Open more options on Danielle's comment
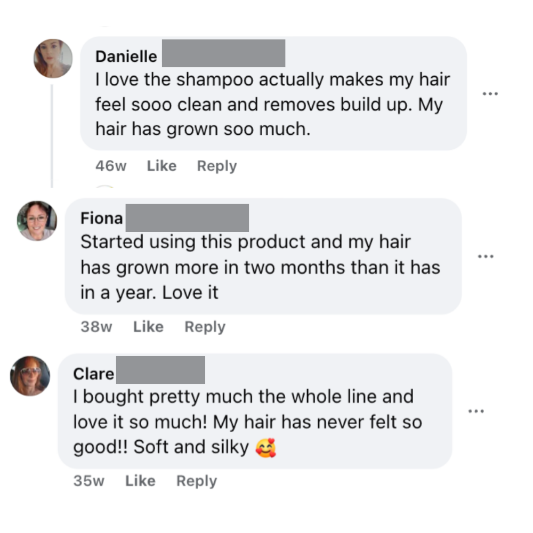The width and height of the screenshot is (533, 533). [x=490, y=94]
